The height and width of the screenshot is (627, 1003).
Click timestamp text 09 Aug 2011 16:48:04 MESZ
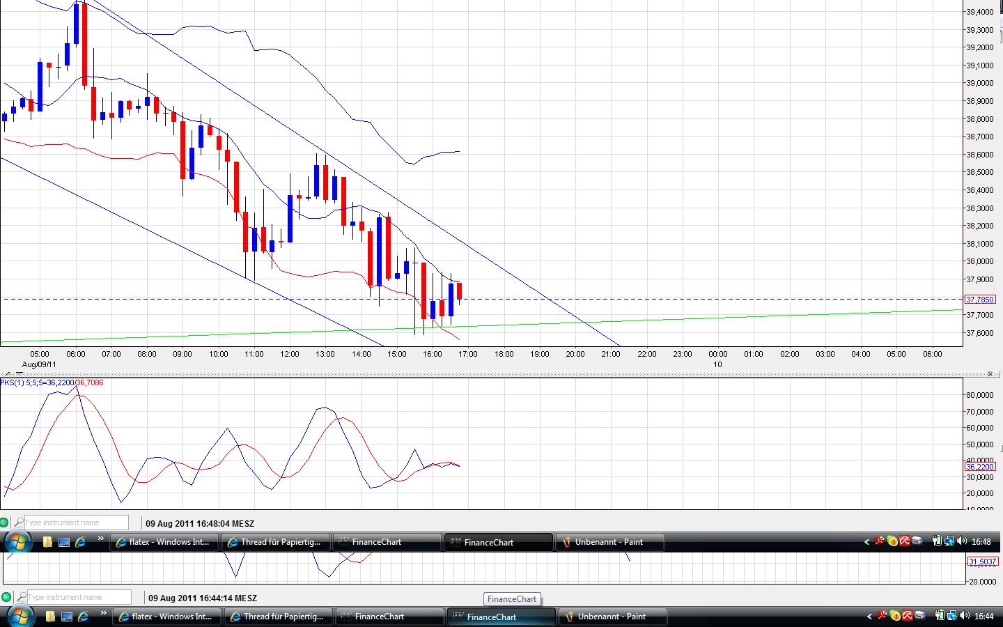(200, 523)
